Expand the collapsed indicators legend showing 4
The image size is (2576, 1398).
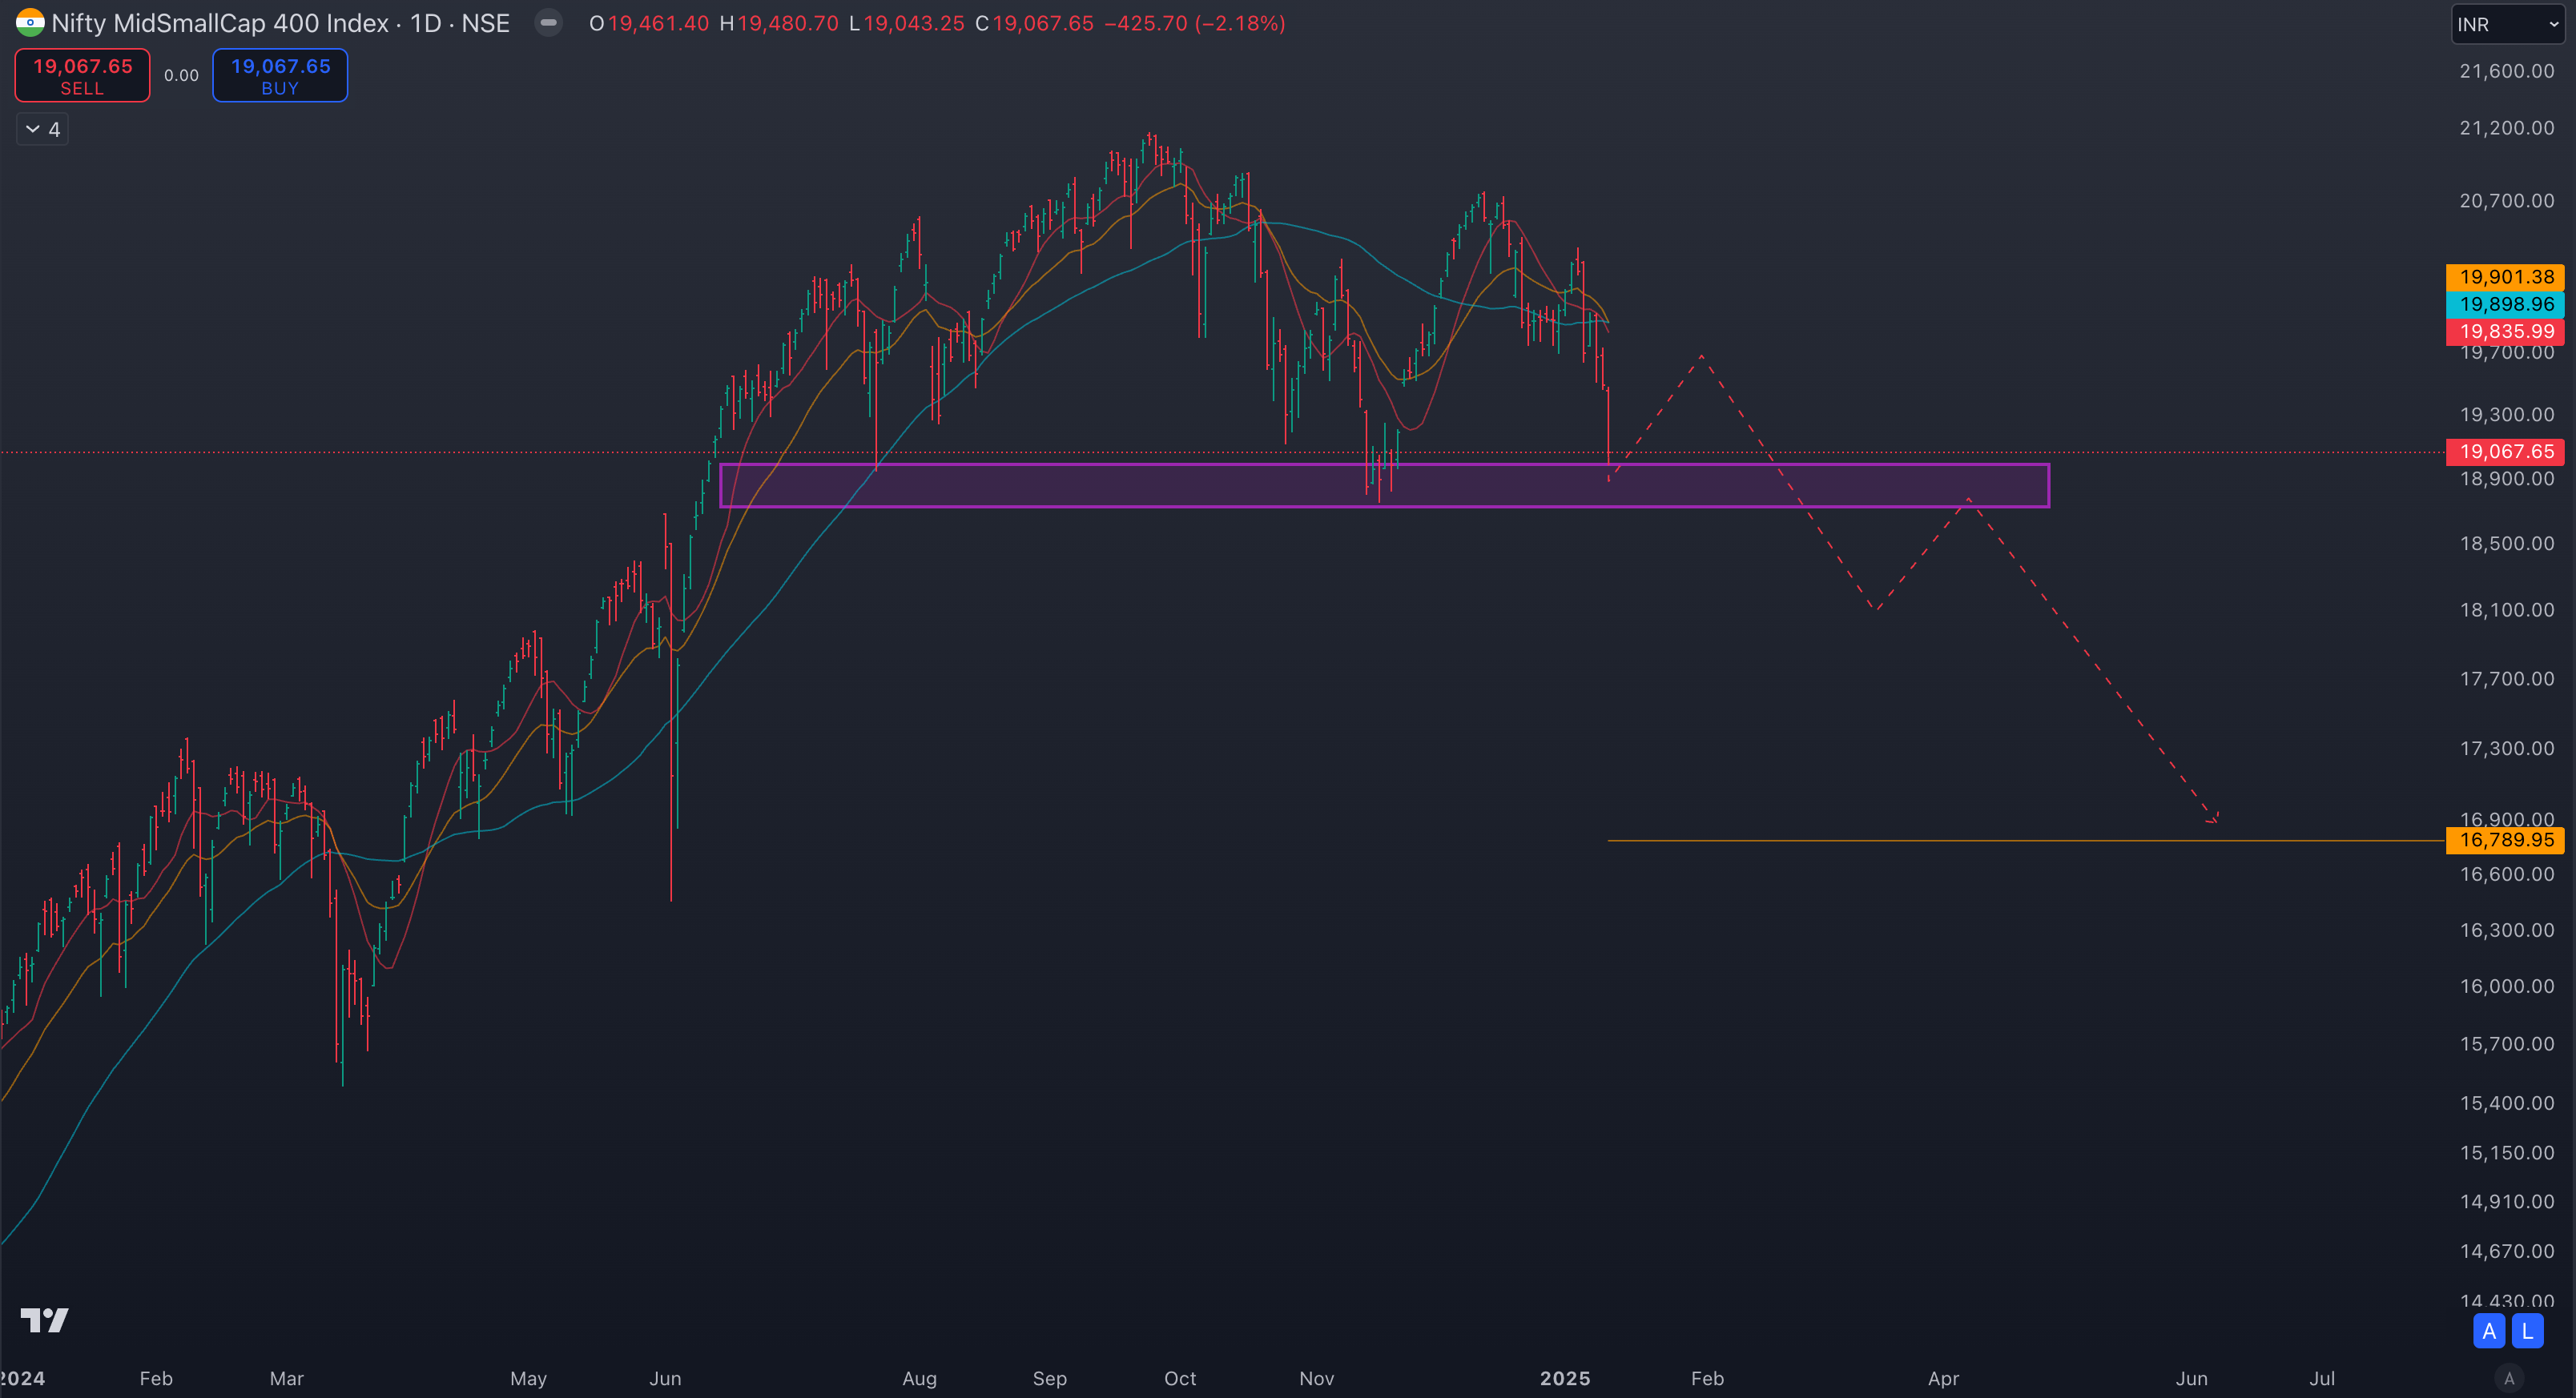[43, 129]
